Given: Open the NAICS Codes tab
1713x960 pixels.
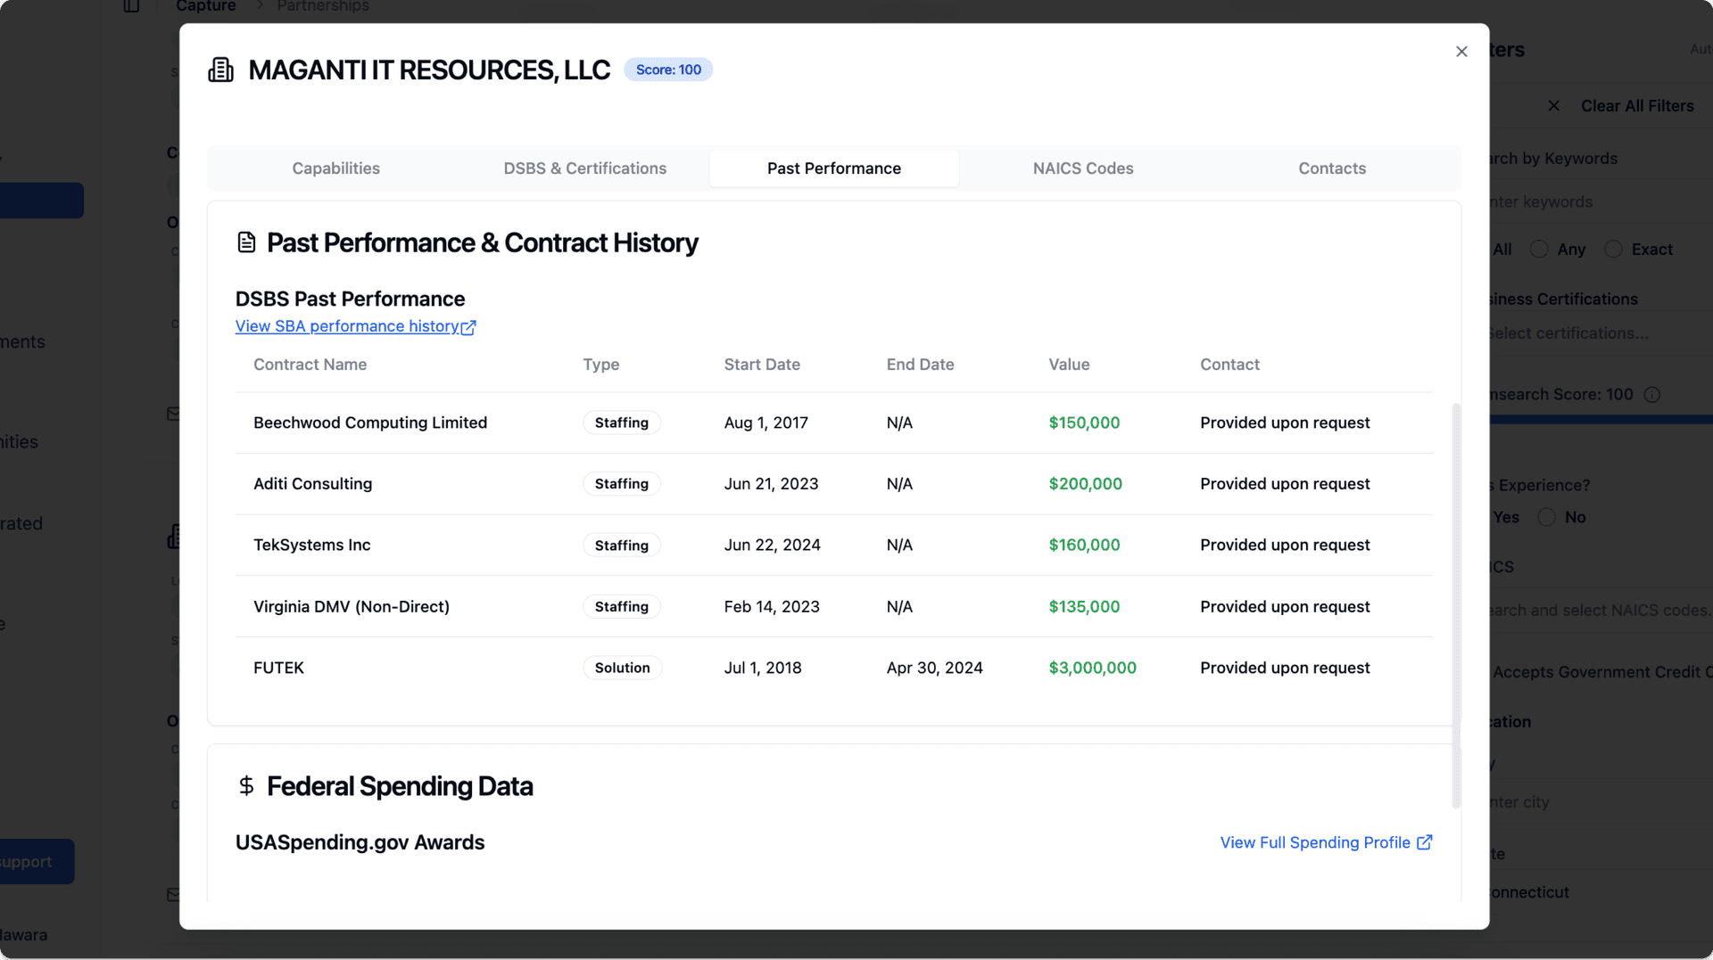Looking at the screenshot, I should [1082, 168].
